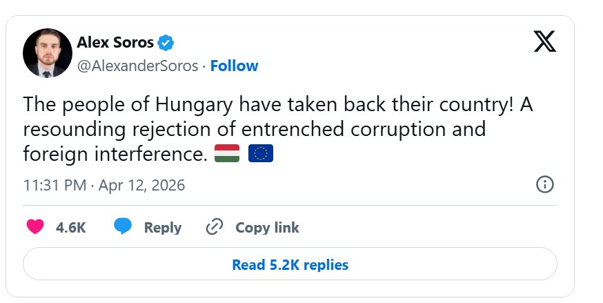Select the Copy link text
The image size is (603, 303).
(267, 227)
